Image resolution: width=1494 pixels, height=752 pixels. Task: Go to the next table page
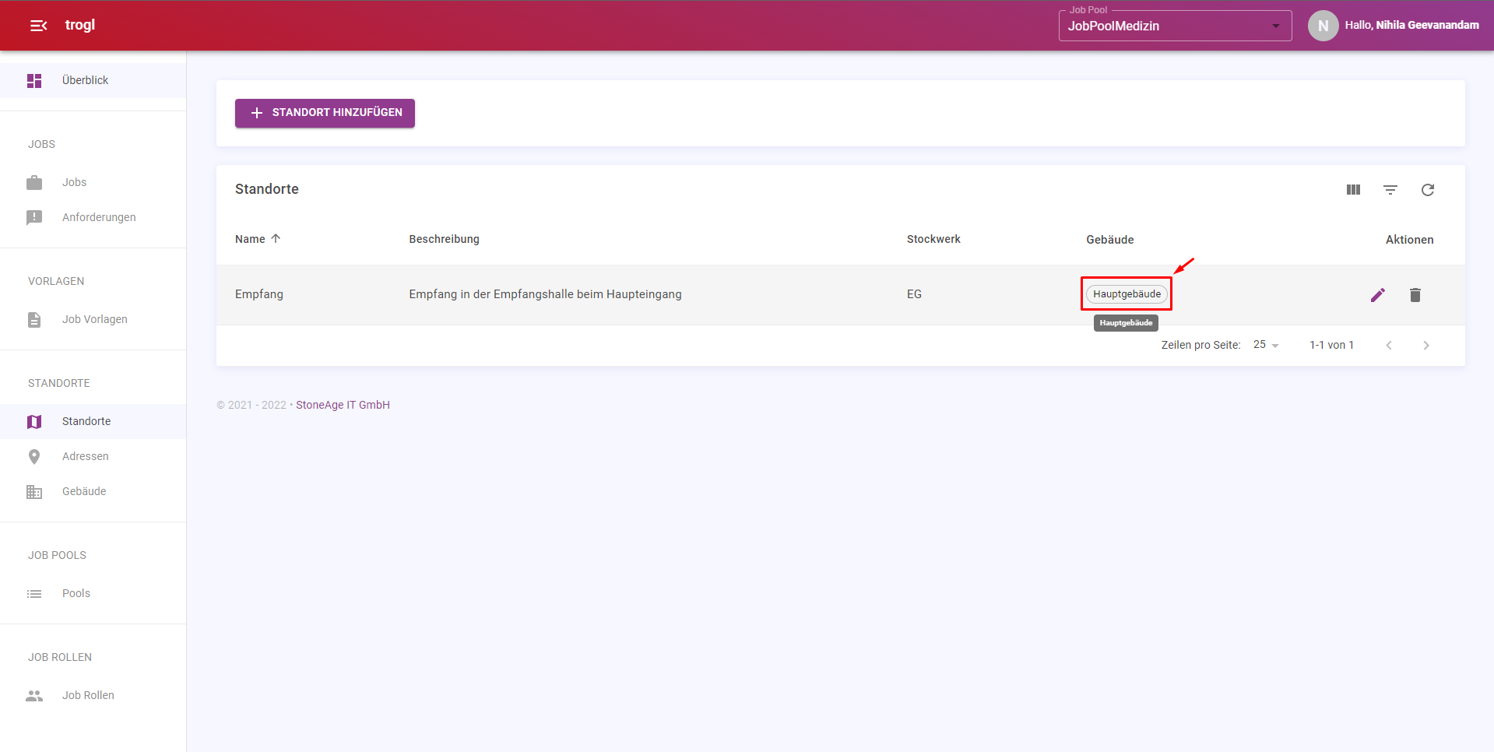click(x=1426, y=346)
